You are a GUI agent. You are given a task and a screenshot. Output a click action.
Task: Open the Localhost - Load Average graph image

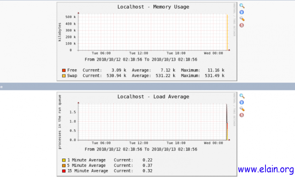click(147, 134)
